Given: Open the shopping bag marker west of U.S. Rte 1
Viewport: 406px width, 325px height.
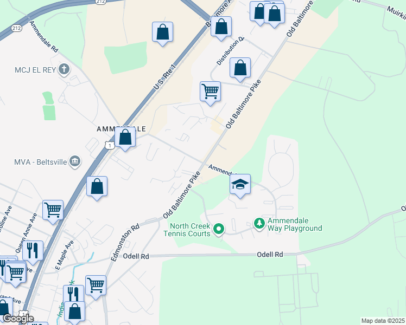Looking at the screenshot, I should (x=162, y=32).
